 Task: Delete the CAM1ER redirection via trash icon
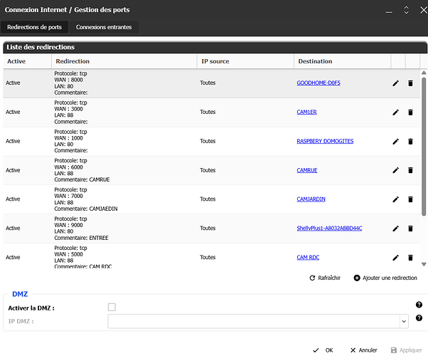coord(410,112)
